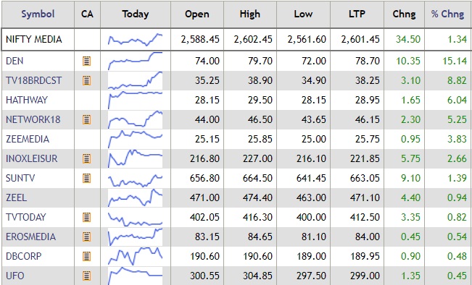Select the NIFTY MEDIA index row
Image resolution: width=472 pixels, height=285 pixels.
coord(236,39)
